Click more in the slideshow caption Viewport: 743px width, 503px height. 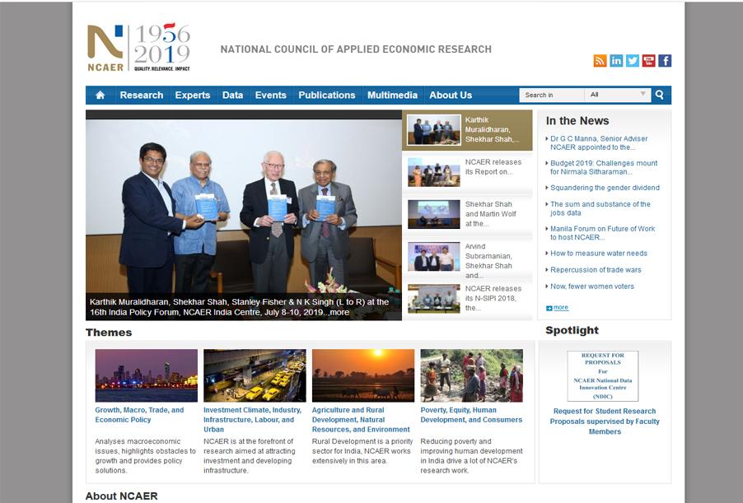pyautogui.click(x=339, y=313)
